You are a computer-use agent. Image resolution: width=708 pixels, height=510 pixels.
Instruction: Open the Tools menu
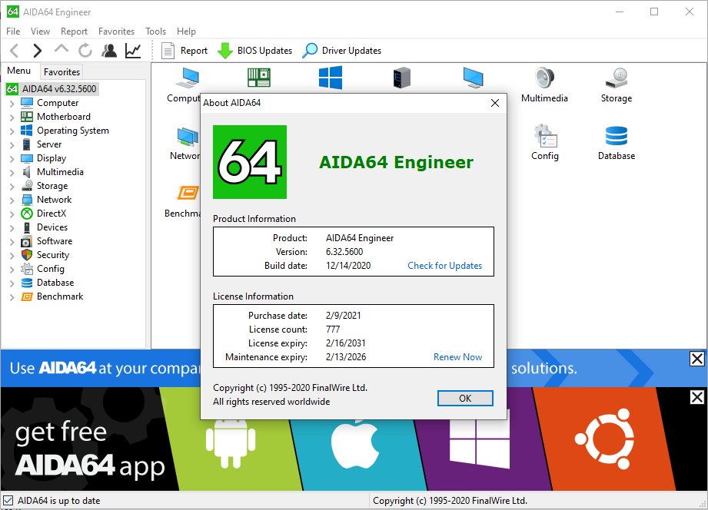(156, 31)
